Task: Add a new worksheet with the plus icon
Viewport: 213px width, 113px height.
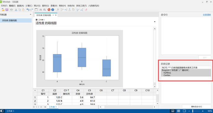Action: pos(45,107)
